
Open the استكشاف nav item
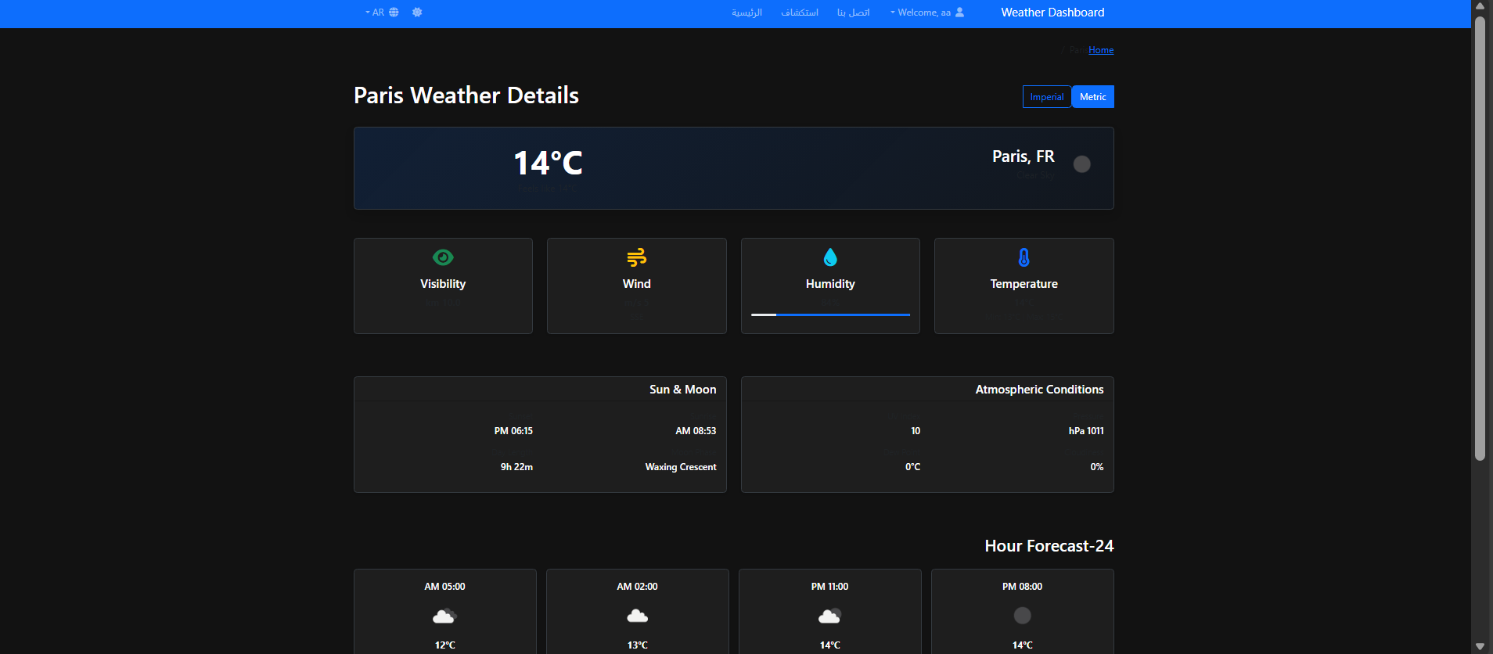[800, 13]
